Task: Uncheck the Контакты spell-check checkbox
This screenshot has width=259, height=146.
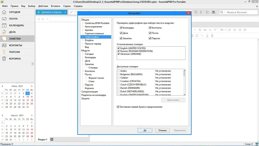Action: pos(150,28)
